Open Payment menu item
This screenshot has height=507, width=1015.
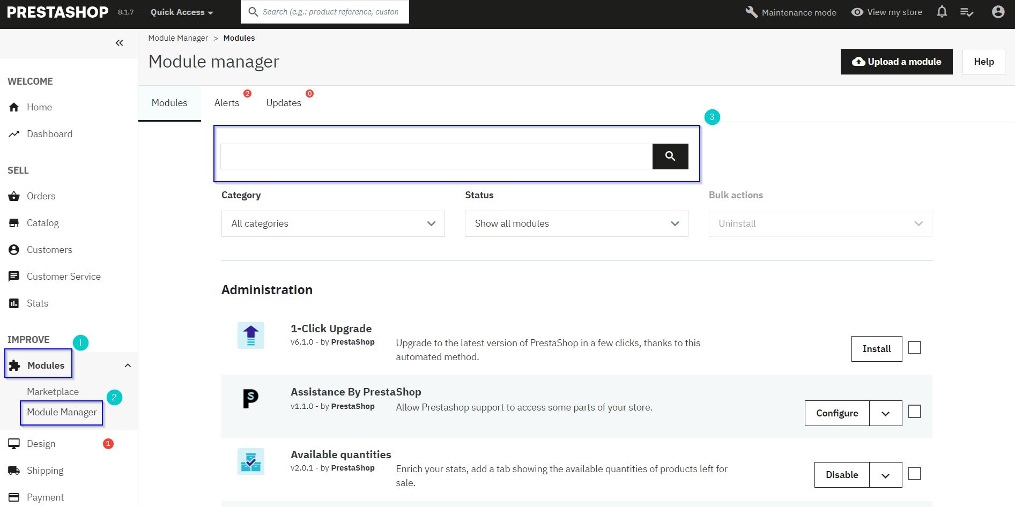(45, 497)
